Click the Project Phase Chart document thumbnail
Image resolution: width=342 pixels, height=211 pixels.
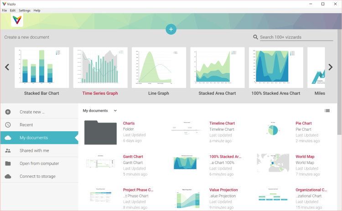coord(101,196)
